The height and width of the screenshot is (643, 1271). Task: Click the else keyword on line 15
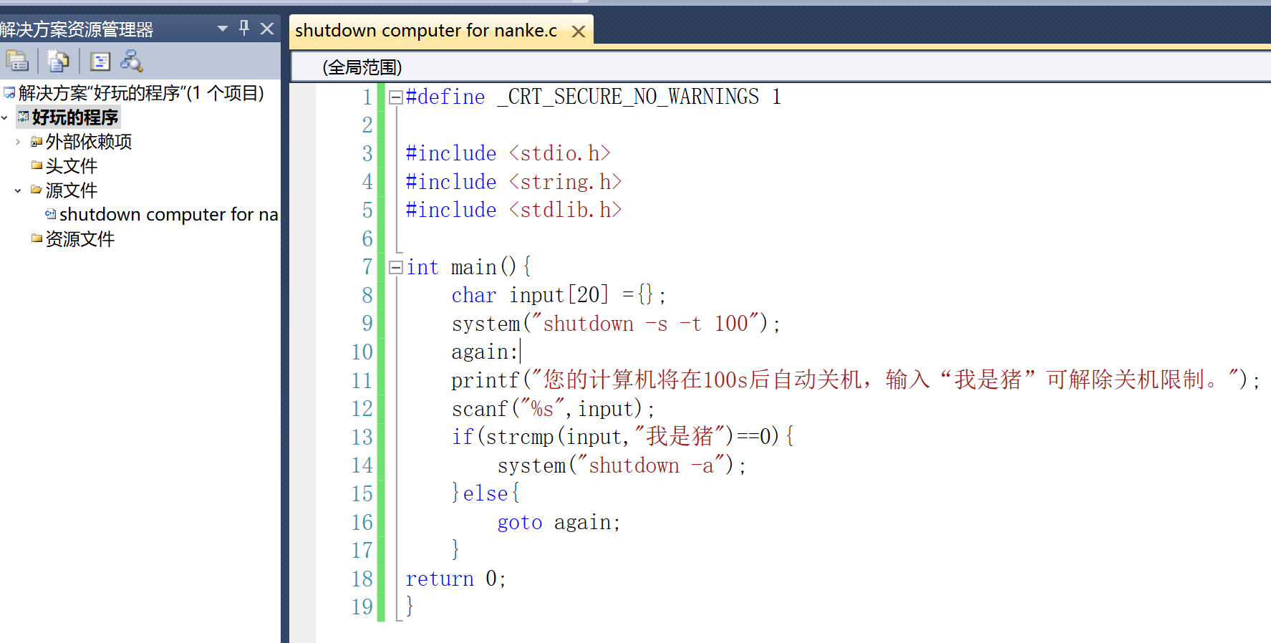[x=485, y=493]
